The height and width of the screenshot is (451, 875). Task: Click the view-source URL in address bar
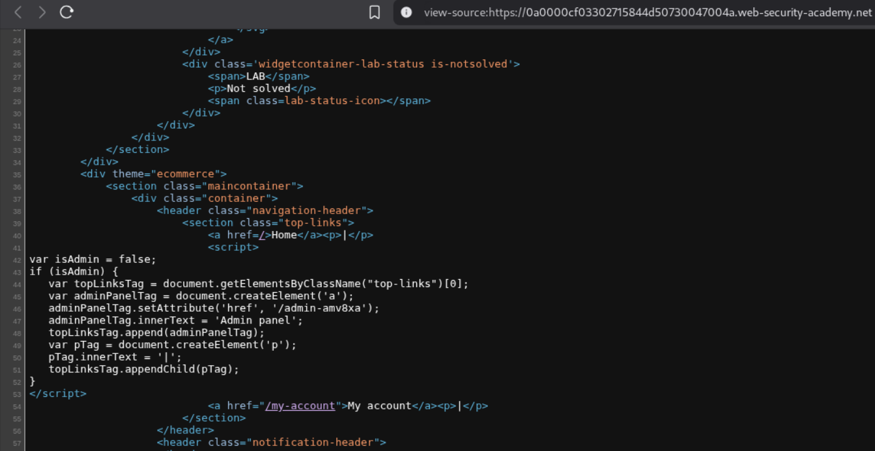pyautogui.click(x=645, y=12)
